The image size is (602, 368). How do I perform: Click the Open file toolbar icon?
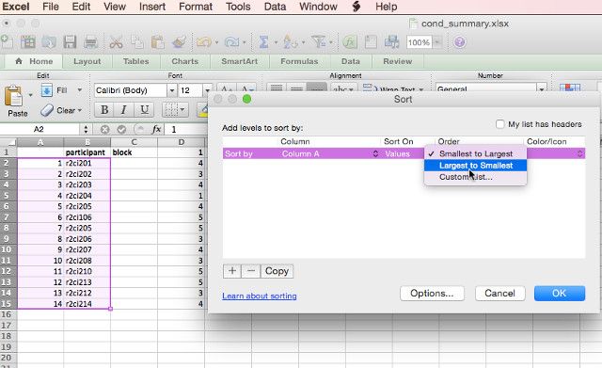[x=49, y=41]
